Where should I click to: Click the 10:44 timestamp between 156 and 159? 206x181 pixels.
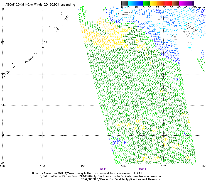103,169
